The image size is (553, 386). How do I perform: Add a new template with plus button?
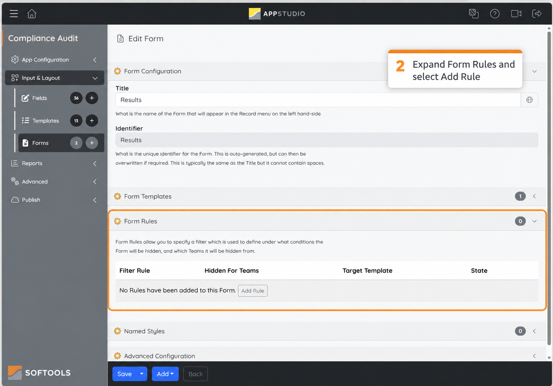click(x=92, y=120)
